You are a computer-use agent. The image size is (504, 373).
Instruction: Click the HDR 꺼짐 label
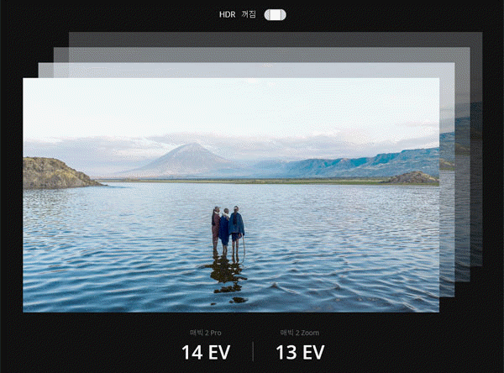pyautogui.click(x=238, y=14)
